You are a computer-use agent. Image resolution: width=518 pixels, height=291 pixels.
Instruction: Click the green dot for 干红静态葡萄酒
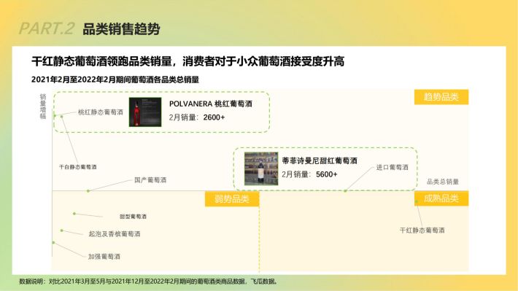[417, 201]
